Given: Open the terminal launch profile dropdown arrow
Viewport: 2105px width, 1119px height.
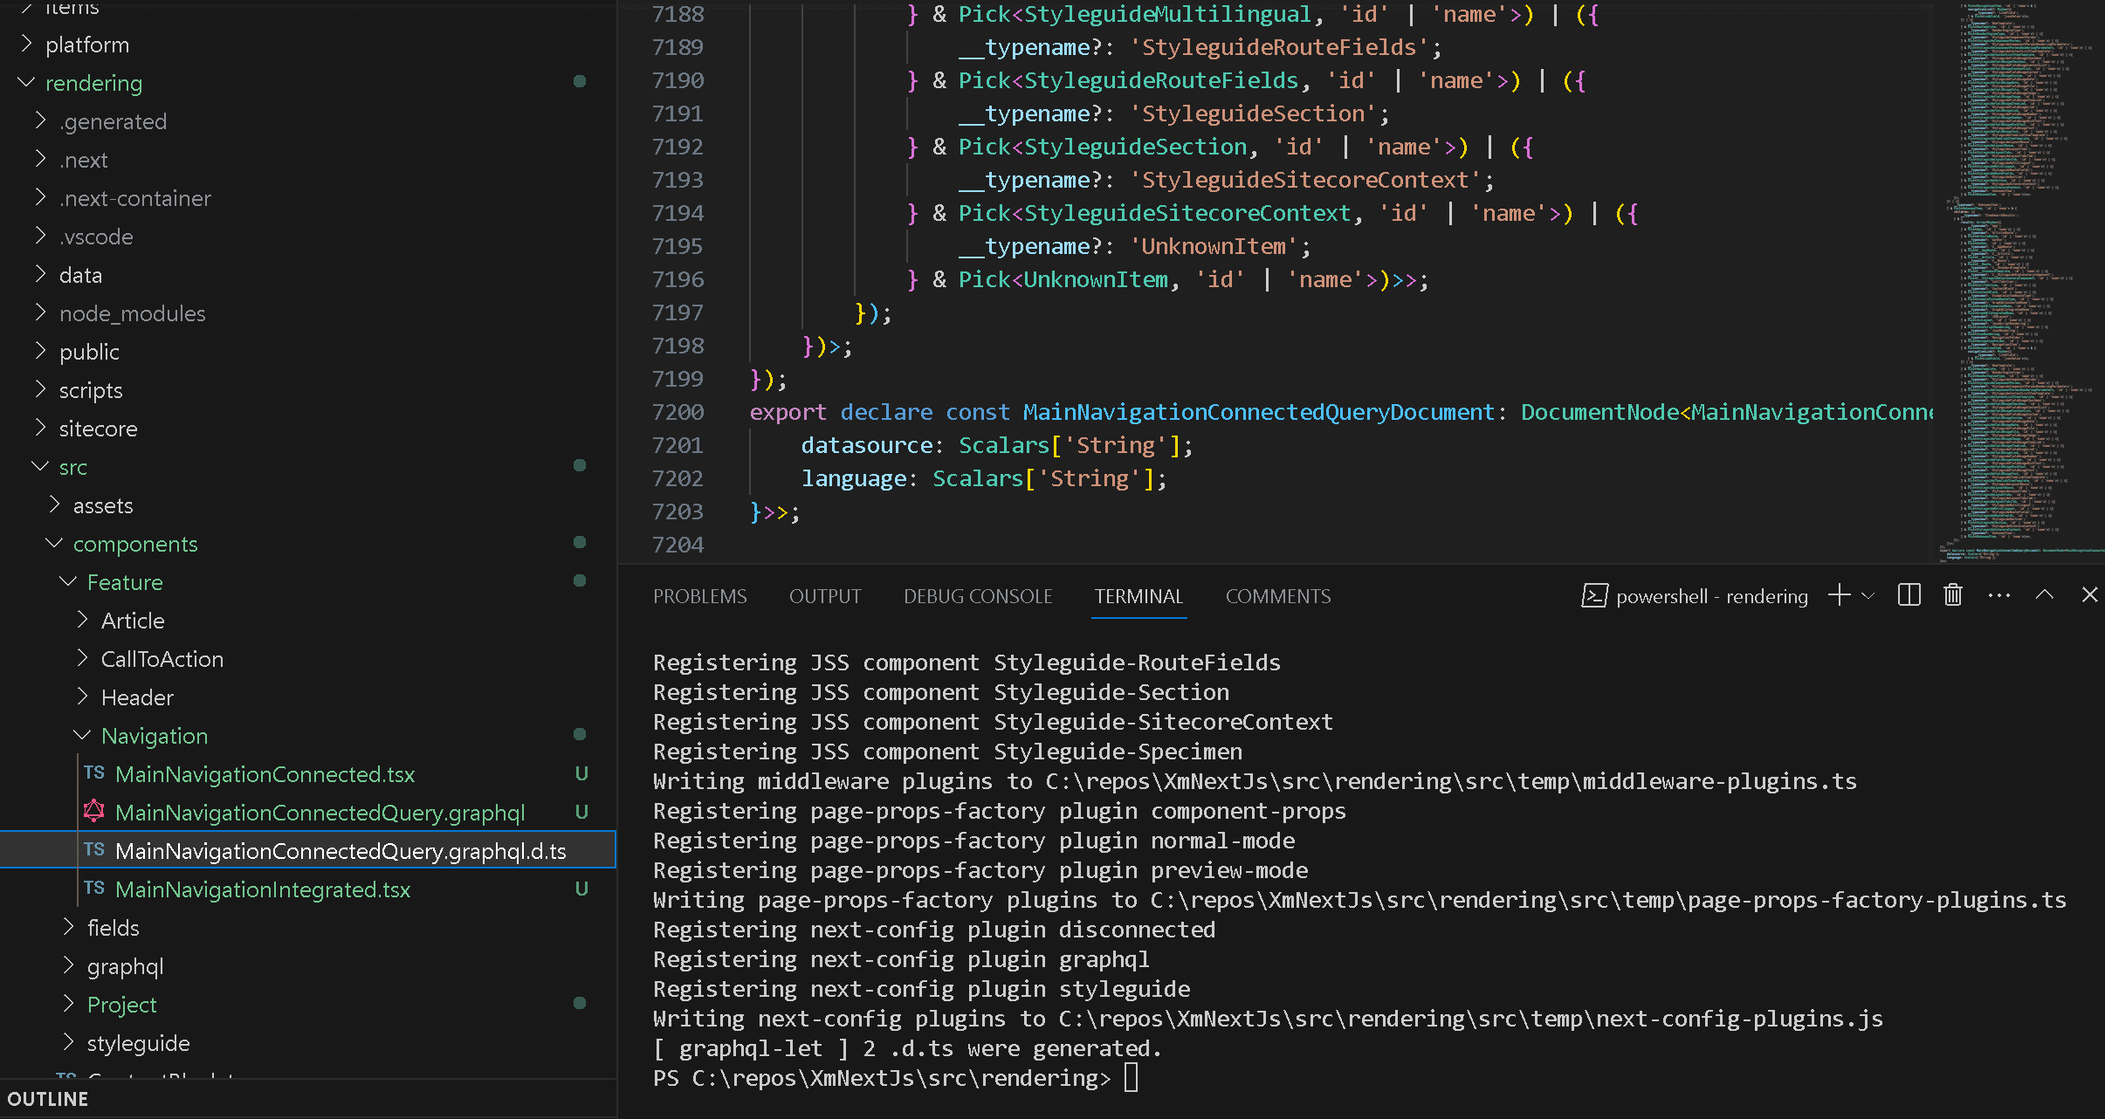Looking at the screenshot, I should [1868, 595].
